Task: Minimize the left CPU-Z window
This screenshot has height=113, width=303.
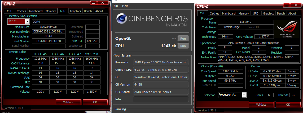Action: pos(94,3)
